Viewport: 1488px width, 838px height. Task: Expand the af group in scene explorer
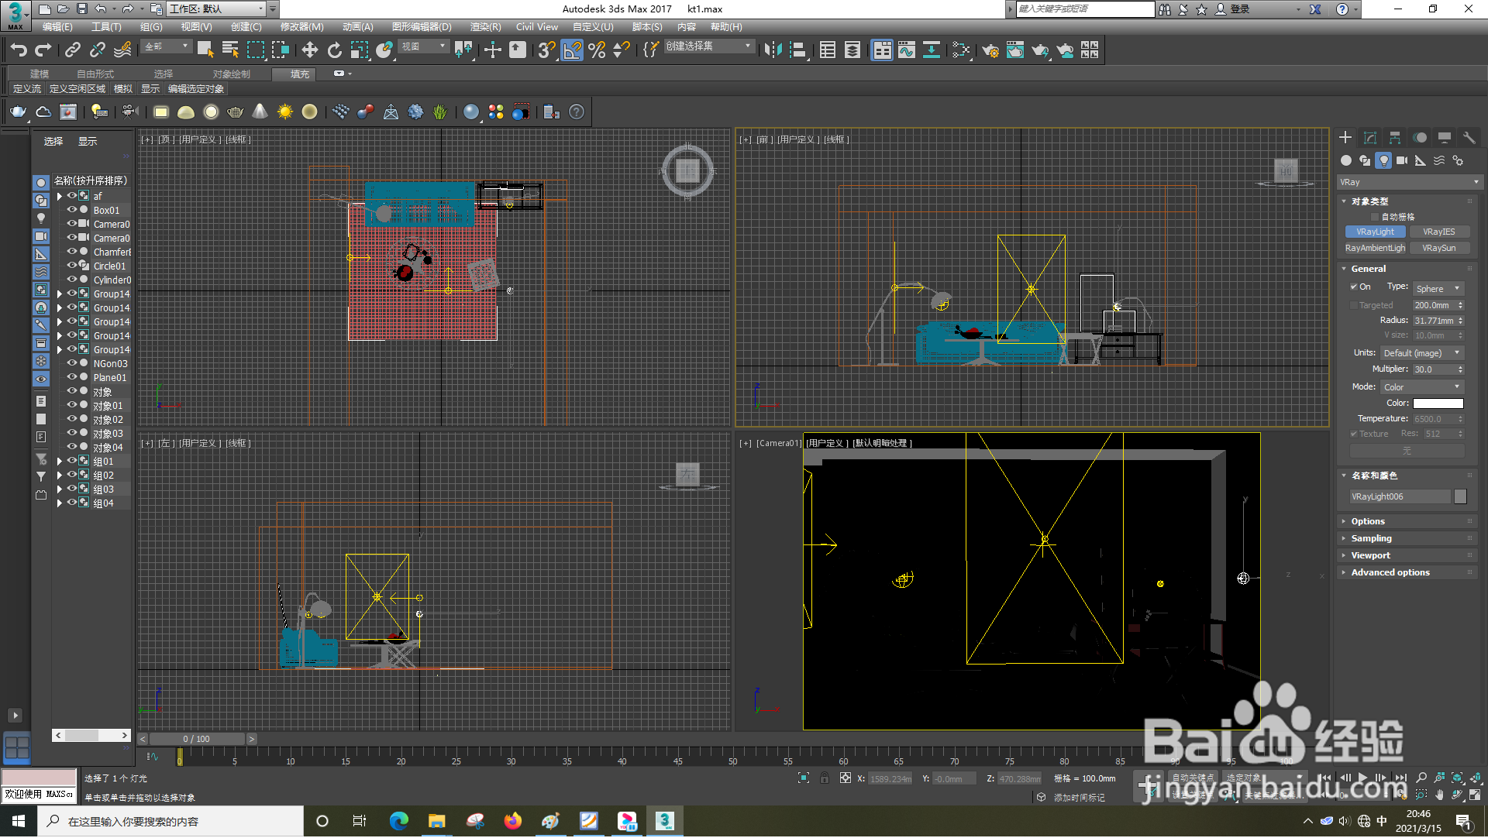(60, 197)
